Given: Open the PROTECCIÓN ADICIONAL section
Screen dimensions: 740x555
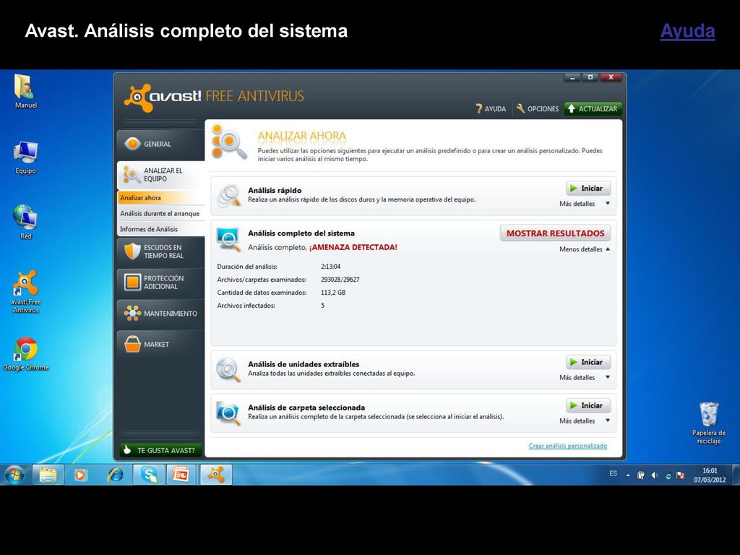Looking at the screenshot, I should [160, 283].
